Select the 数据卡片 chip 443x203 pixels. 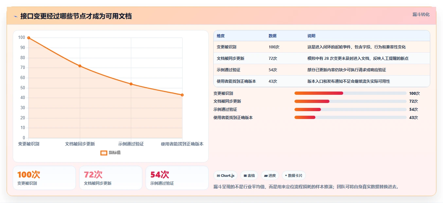click(294, 176)
